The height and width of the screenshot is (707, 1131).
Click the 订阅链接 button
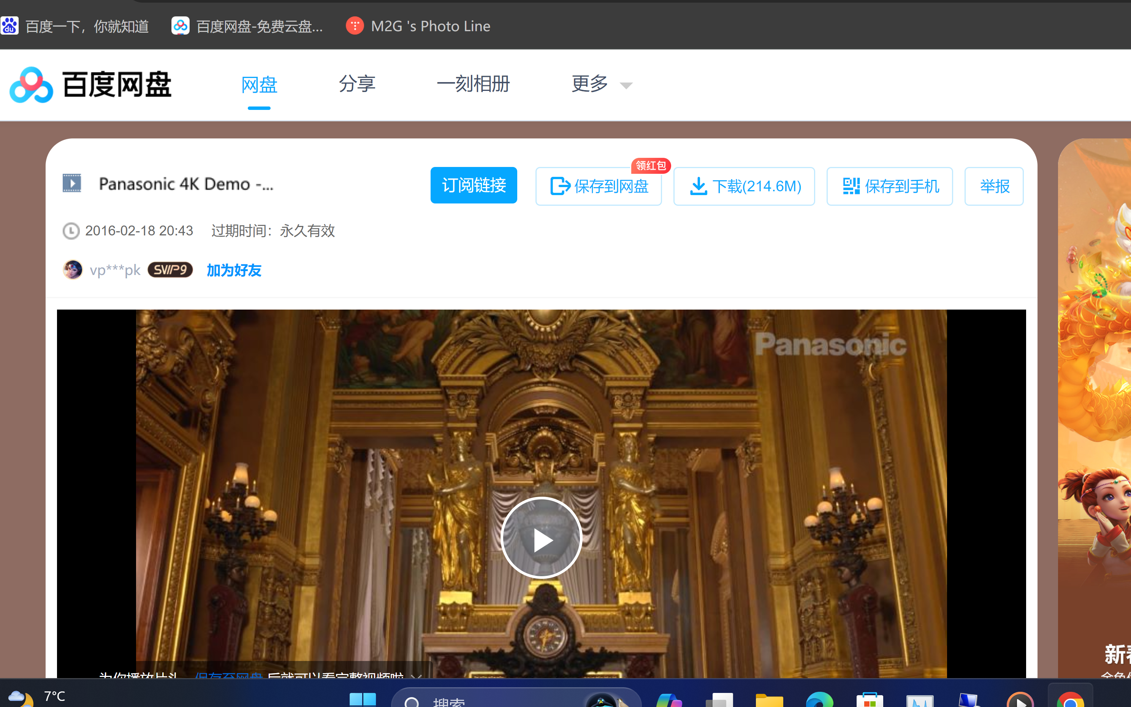[x=473, y=185]
